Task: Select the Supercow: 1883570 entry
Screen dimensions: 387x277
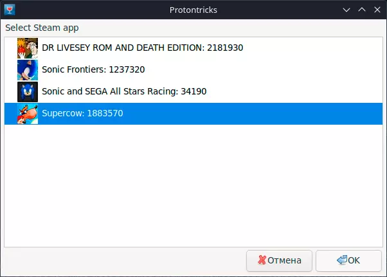Action: point(194,114)
